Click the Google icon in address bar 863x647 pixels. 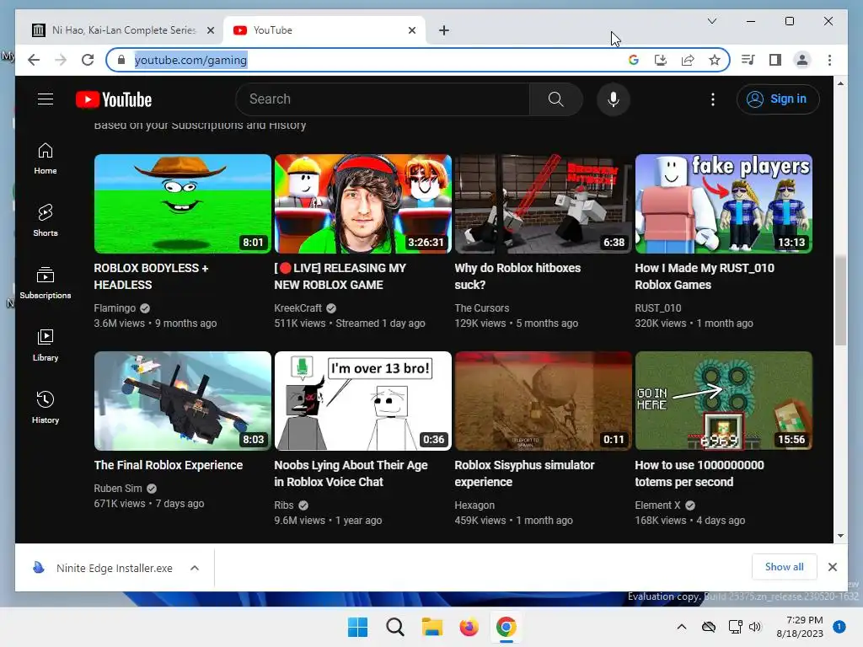[634, 60]
